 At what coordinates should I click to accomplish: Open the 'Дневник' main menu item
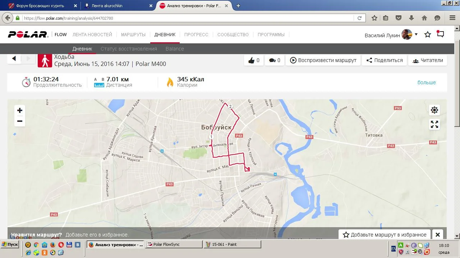tap(165, 34)
